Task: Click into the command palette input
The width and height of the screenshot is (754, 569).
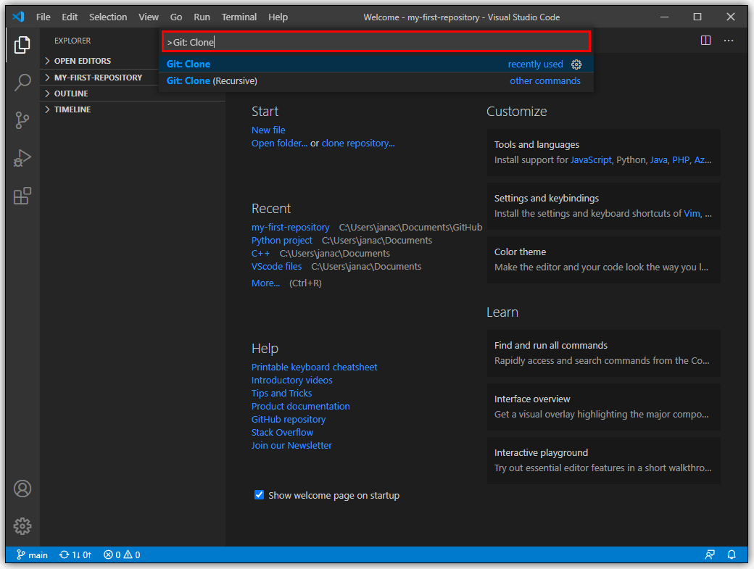Action: 376,42
